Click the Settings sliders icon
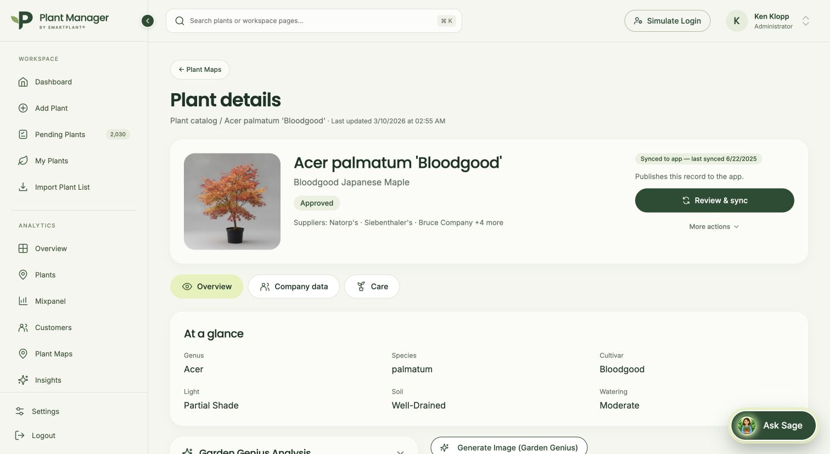Viewport: 830px width, 454px height. coord(20,411)
